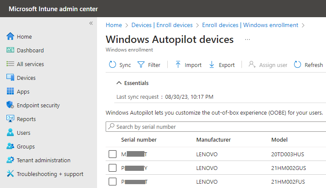Click LENOVO in the 20TD003HUS row
The width and height of the screenshot is (326, 188).
[207, 154]
